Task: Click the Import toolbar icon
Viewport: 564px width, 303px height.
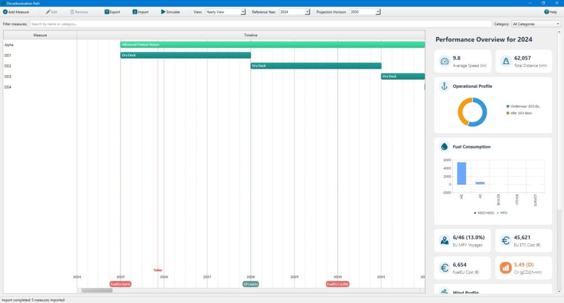Action: click(x=135, y=12)
